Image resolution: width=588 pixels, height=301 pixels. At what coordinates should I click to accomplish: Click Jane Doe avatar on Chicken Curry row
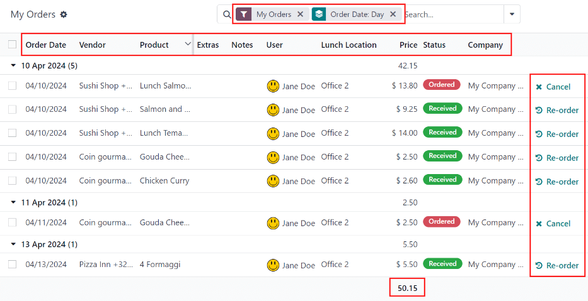point(273,181)
